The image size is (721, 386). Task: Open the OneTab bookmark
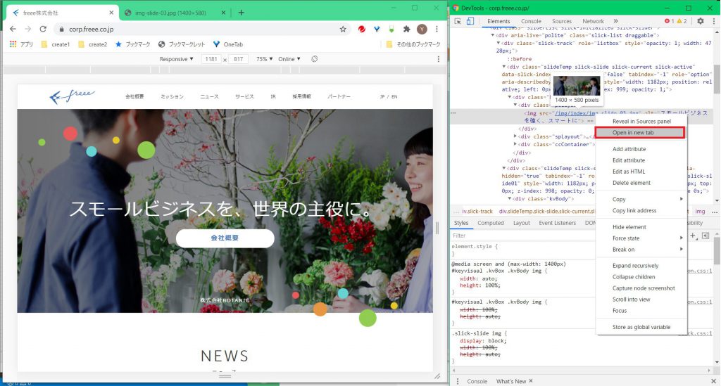point(228,44)
